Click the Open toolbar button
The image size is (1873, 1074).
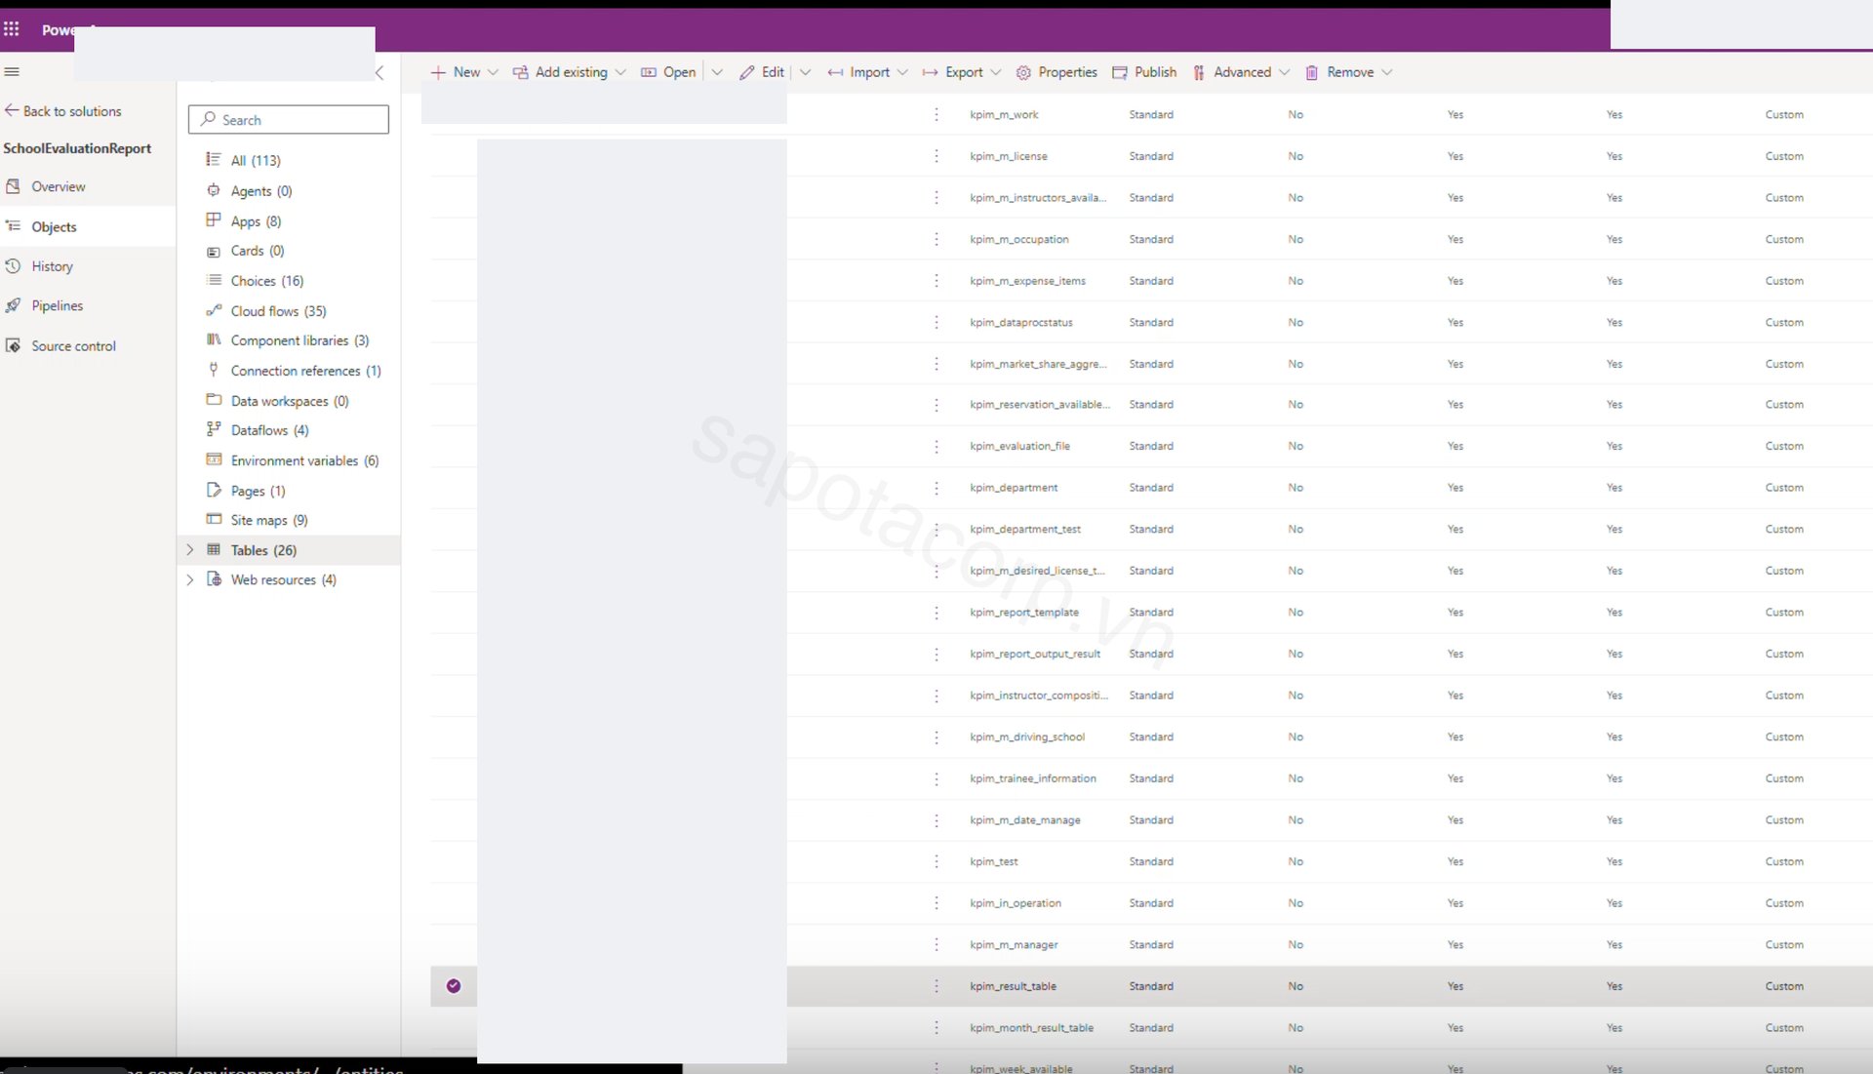pos(668,72)
